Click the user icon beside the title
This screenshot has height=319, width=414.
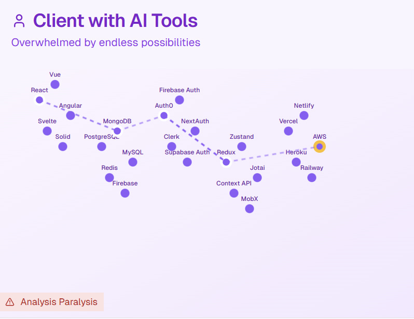pyautogui.click(x=19, y=21)
